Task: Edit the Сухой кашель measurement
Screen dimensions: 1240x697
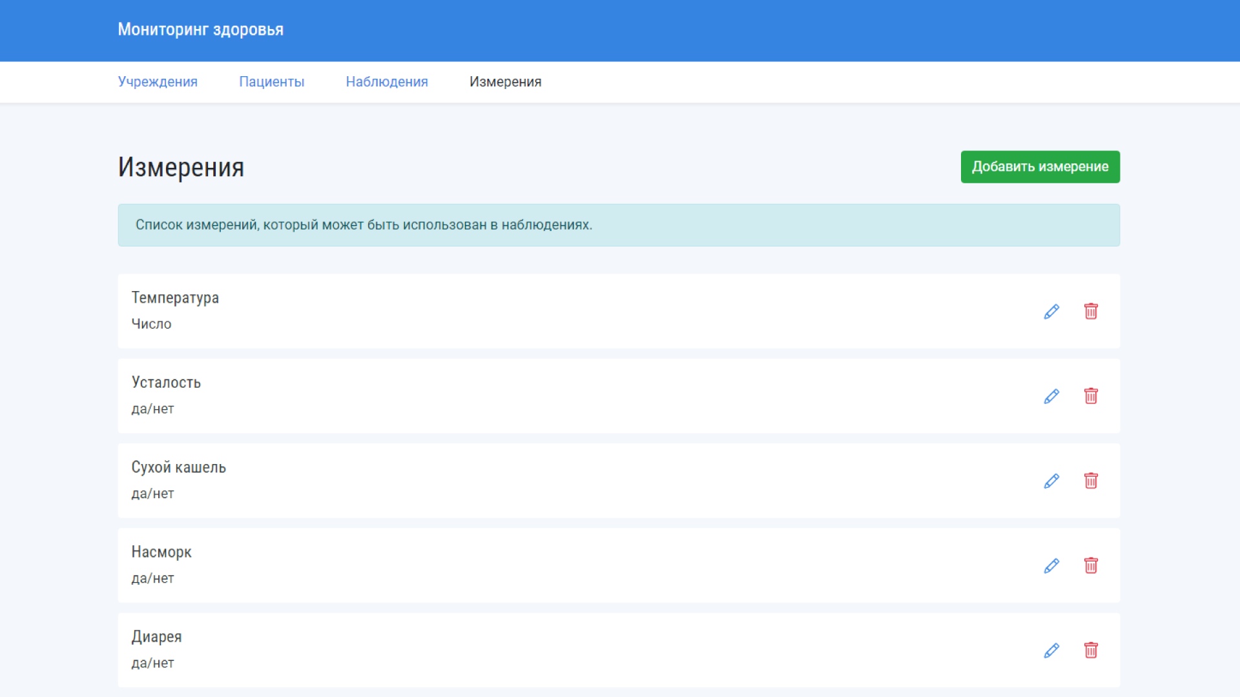Action: [x=1051, y=481]
